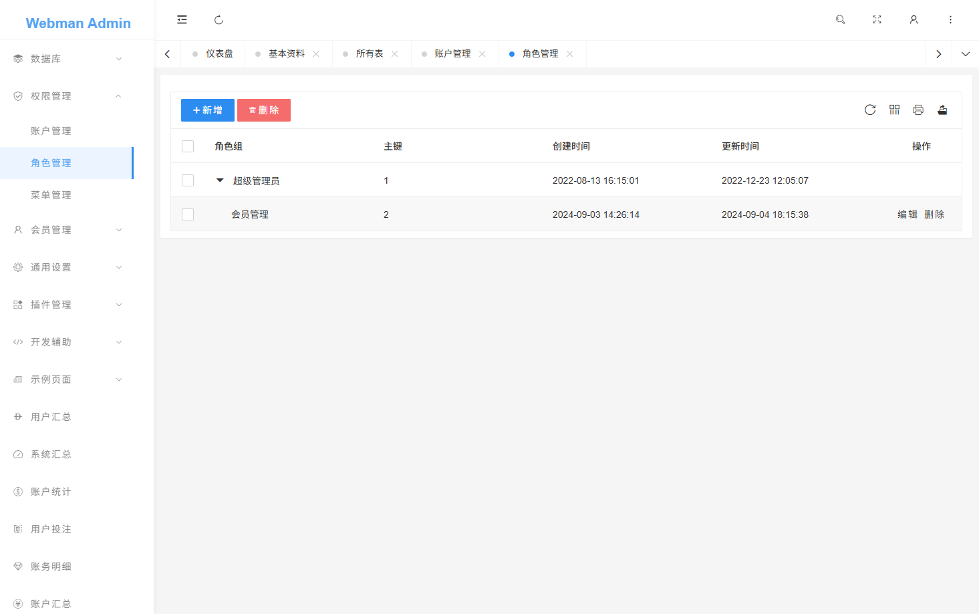979x614 pixels.
Task: Click the page reload icon next to sidebar toggle
Action: 219,19
